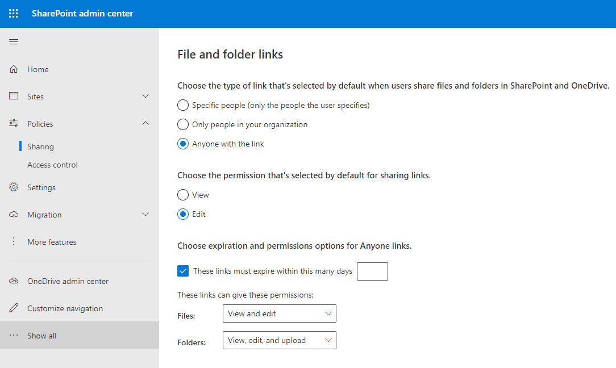
Task: Click the 'Files:' label
Action: pyautogui.click(x=186, y=316)
